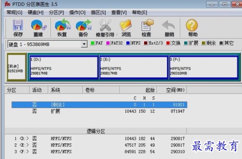Open the 查看[V] menu

119,12
